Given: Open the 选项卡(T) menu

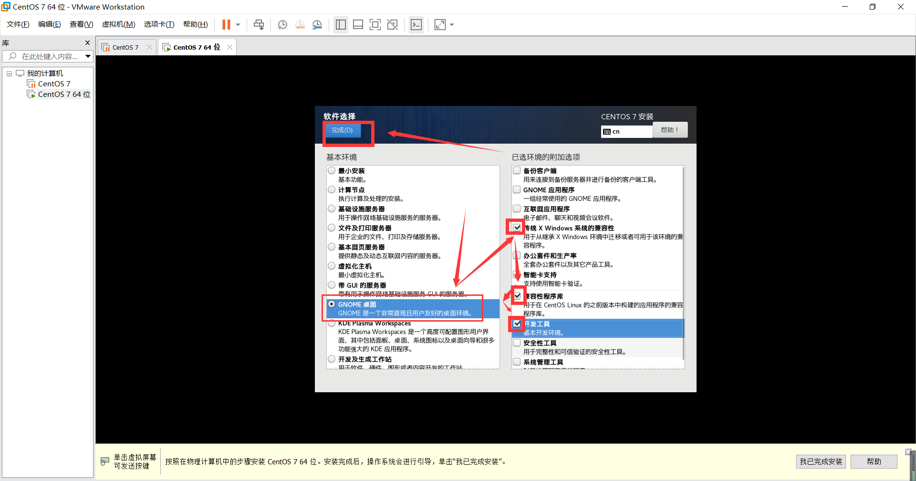Looking at the screenshot, I should 159,24.
